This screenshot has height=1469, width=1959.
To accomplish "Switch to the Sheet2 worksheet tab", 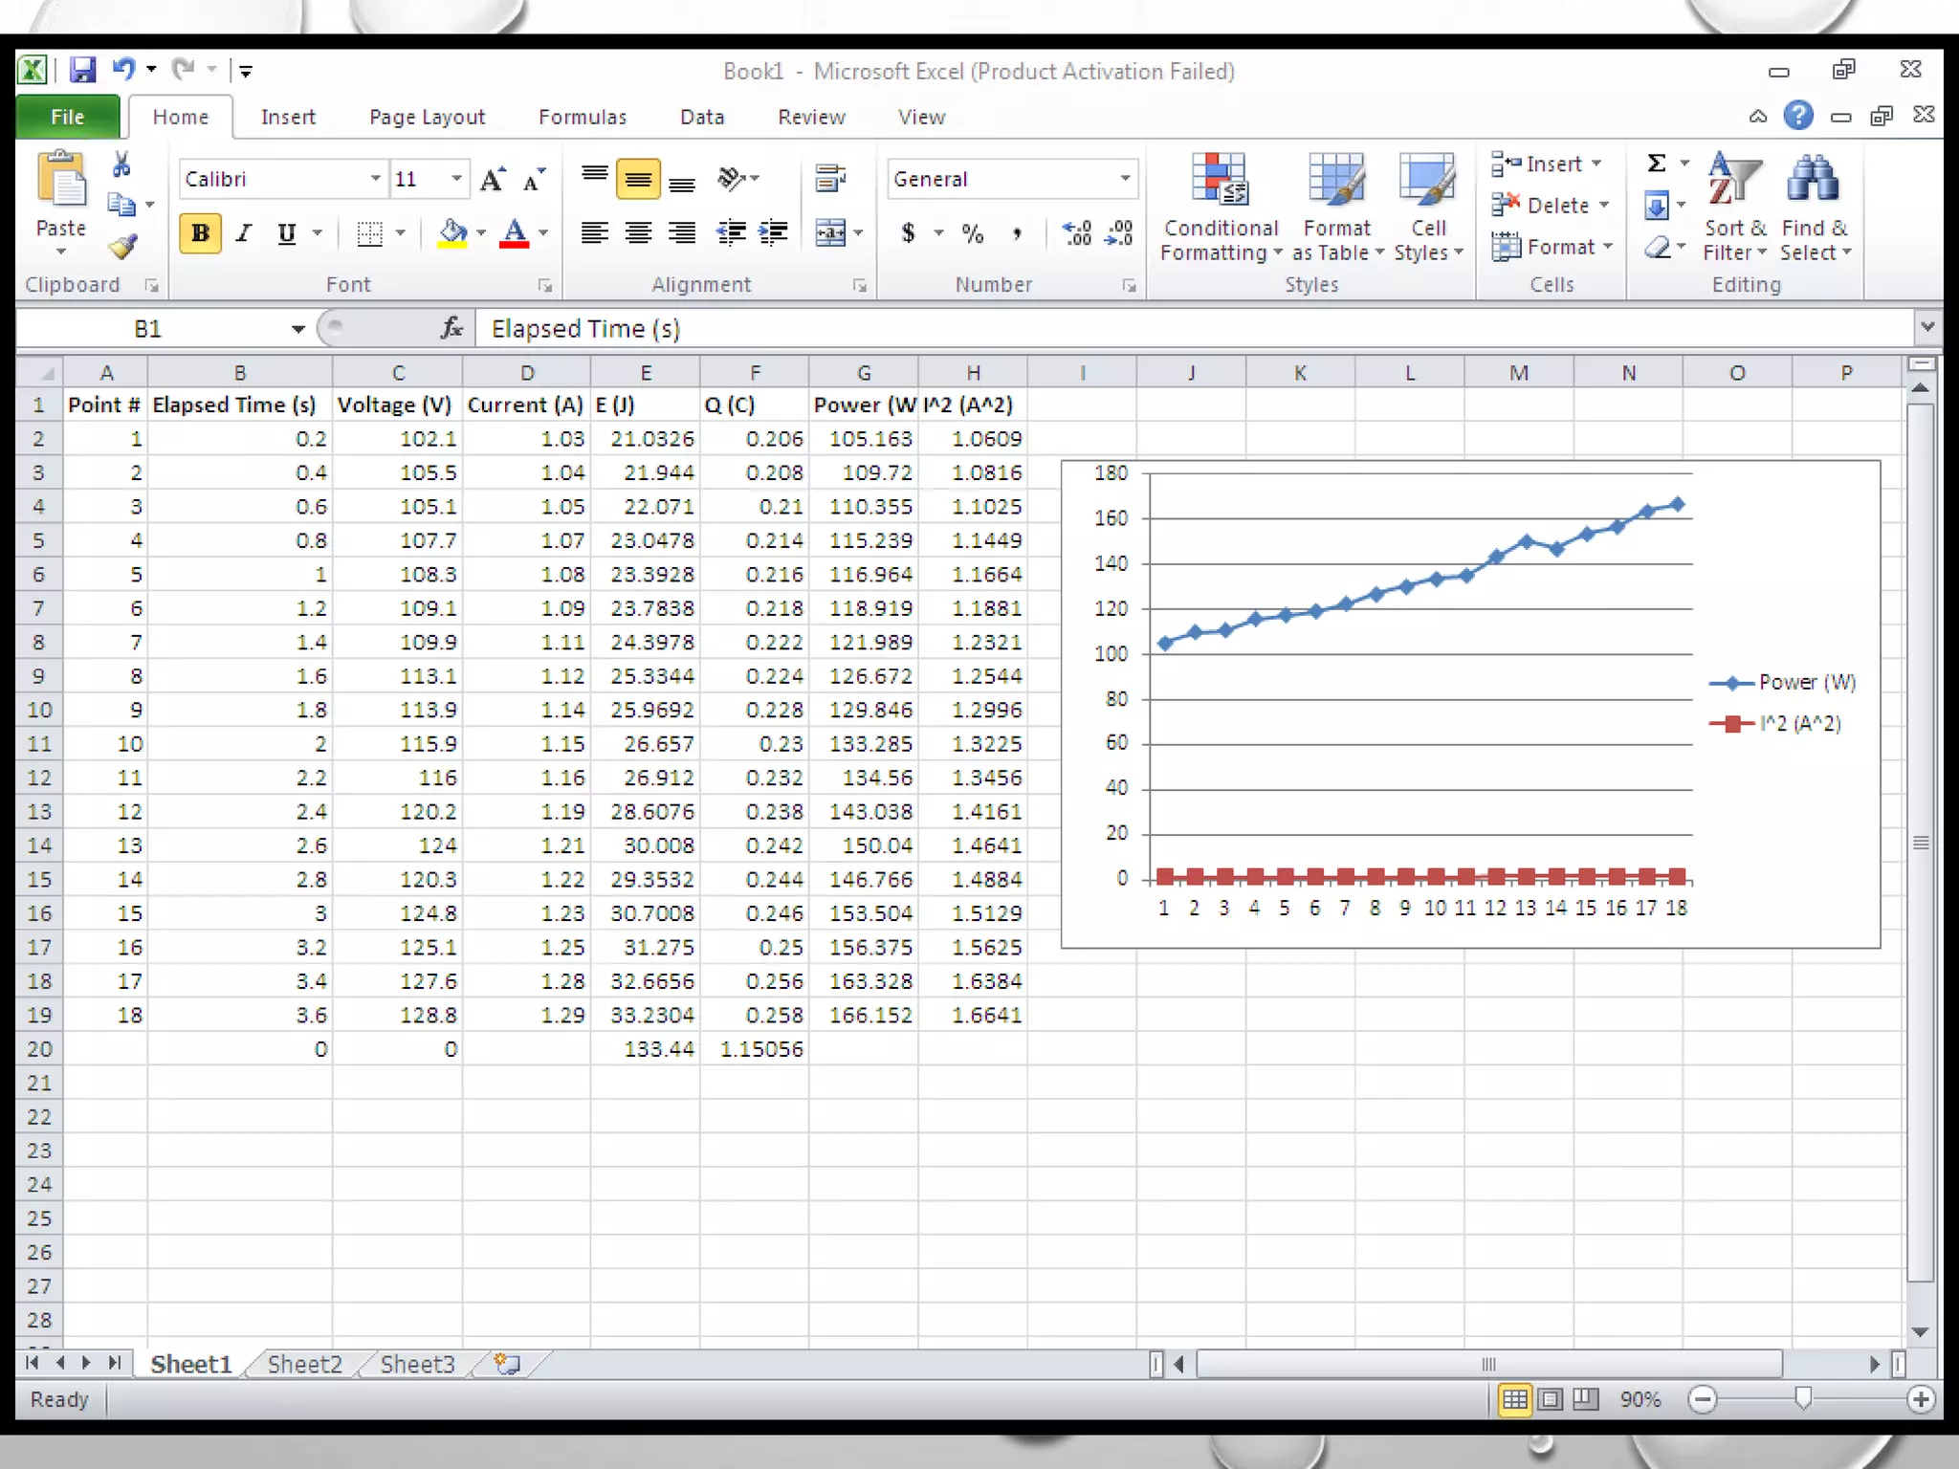I will 304,1365.
